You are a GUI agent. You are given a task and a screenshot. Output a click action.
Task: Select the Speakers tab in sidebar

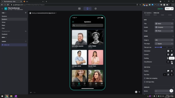pos(14,19)
